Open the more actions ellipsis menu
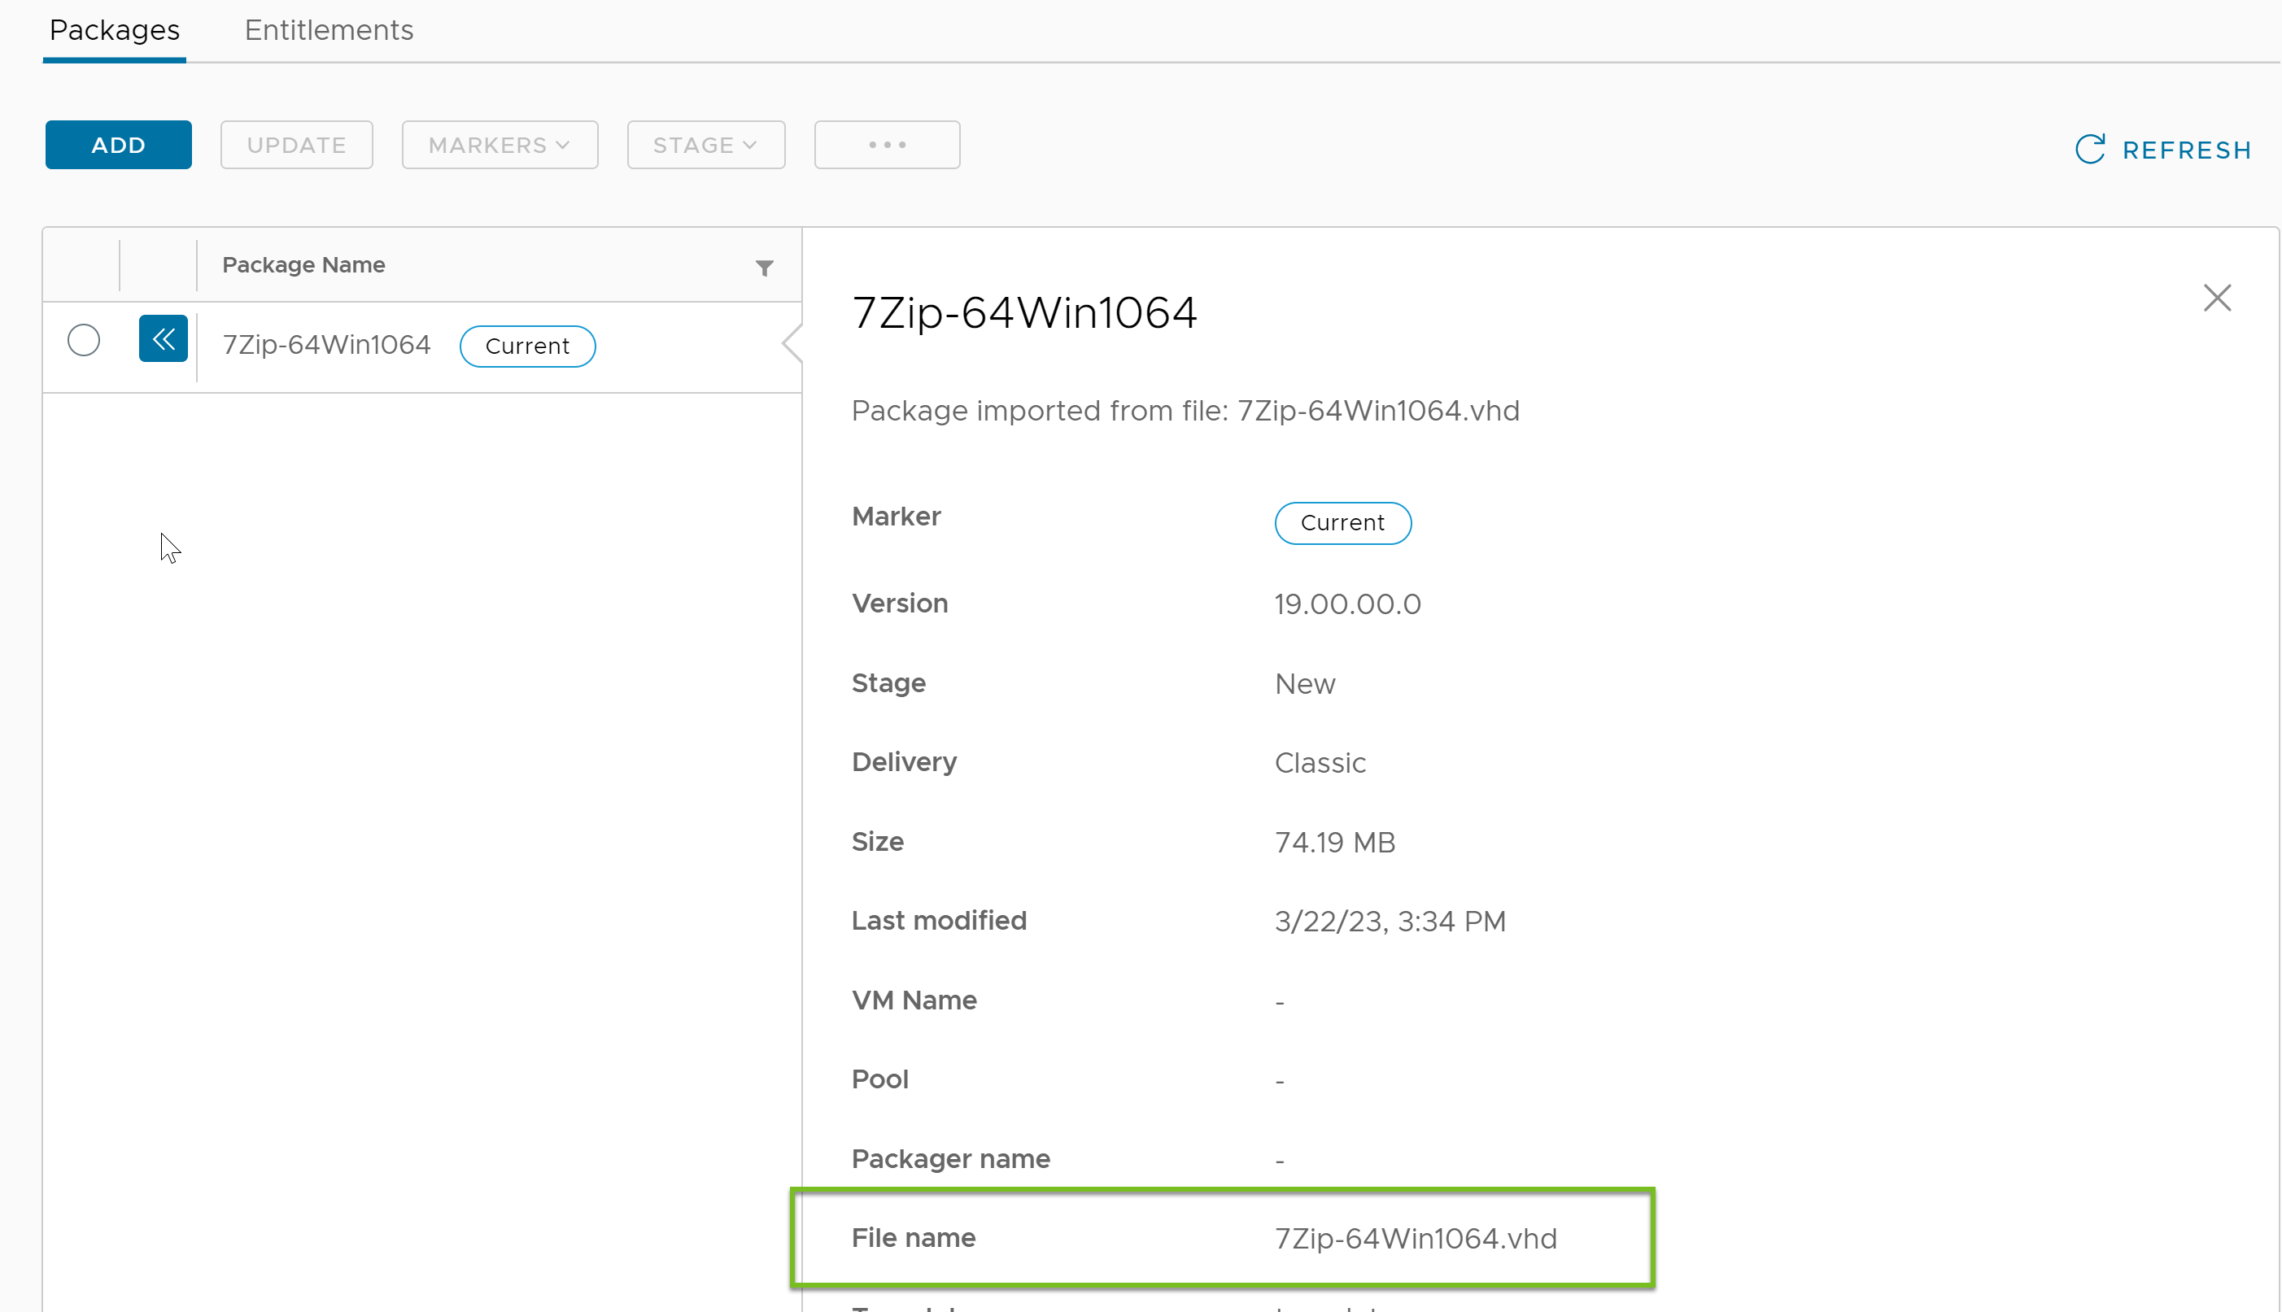Screen dimensions: 2282x1312 (x=887, y=145)
